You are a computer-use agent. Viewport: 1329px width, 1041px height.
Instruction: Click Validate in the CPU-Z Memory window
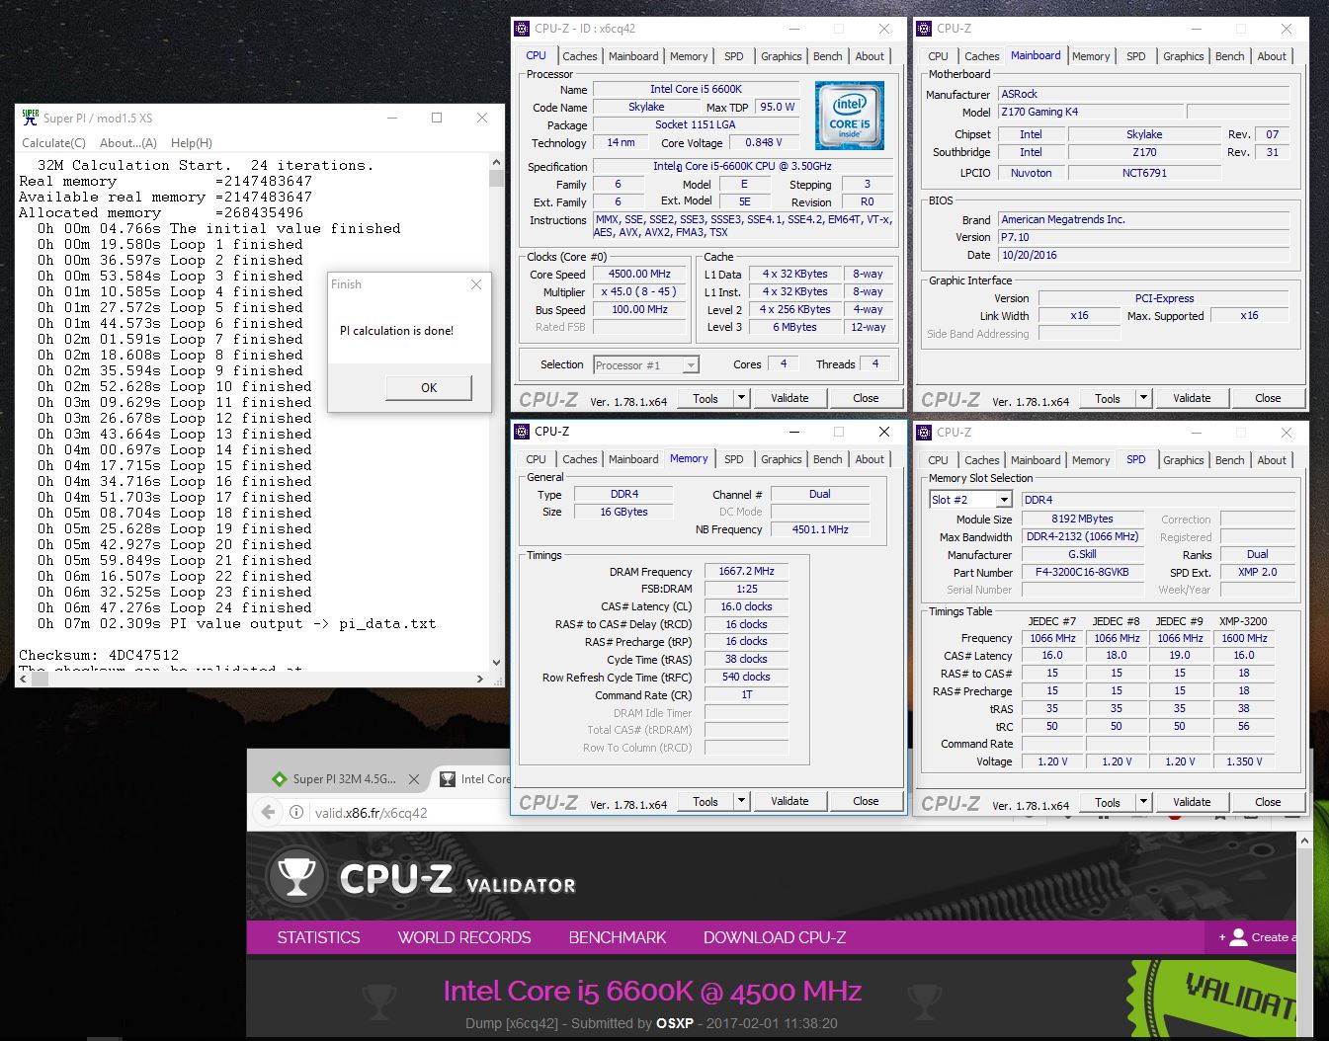[x=789, y=801]
